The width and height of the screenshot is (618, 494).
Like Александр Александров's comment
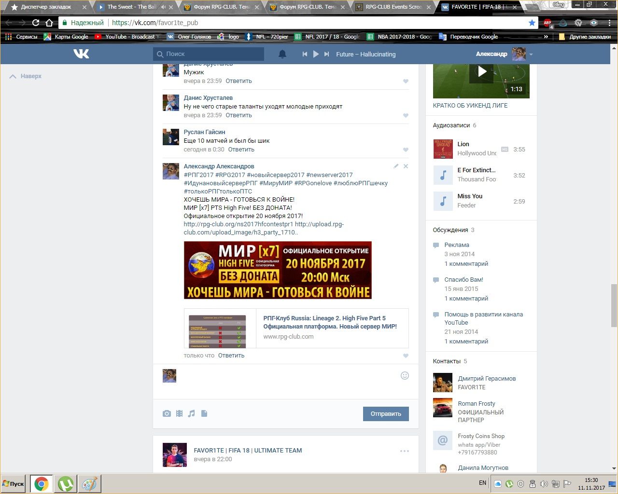pyautogui.click(x=406, y=356)
